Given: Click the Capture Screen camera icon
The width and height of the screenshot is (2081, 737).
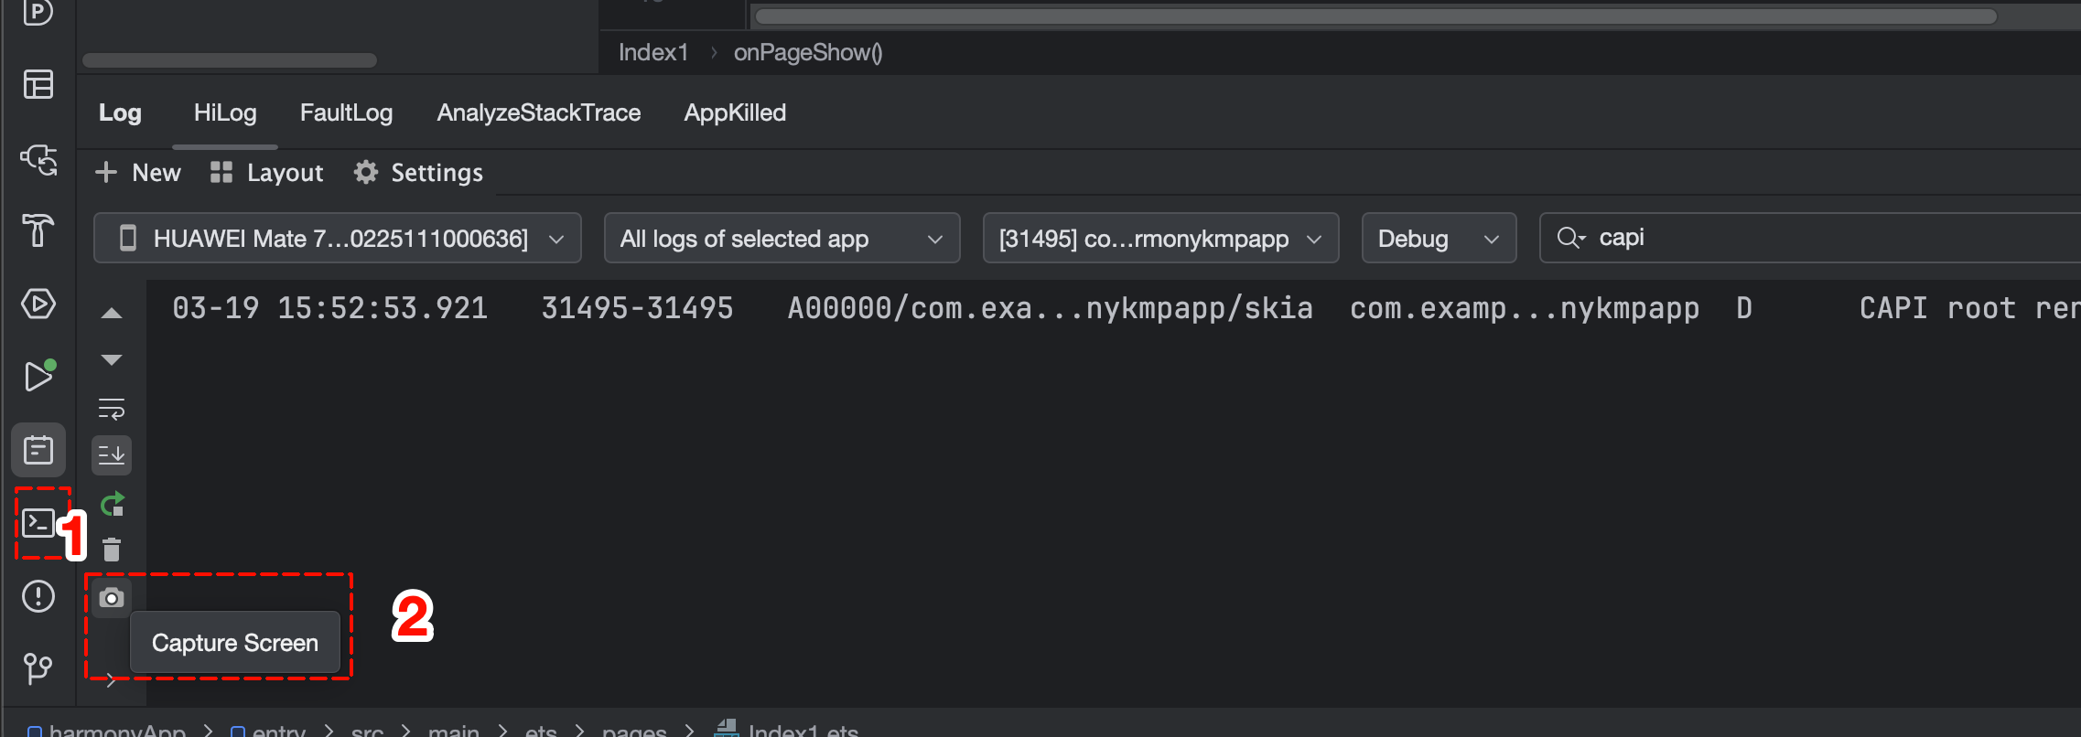Looking at the screenshot, I should 112,598.
